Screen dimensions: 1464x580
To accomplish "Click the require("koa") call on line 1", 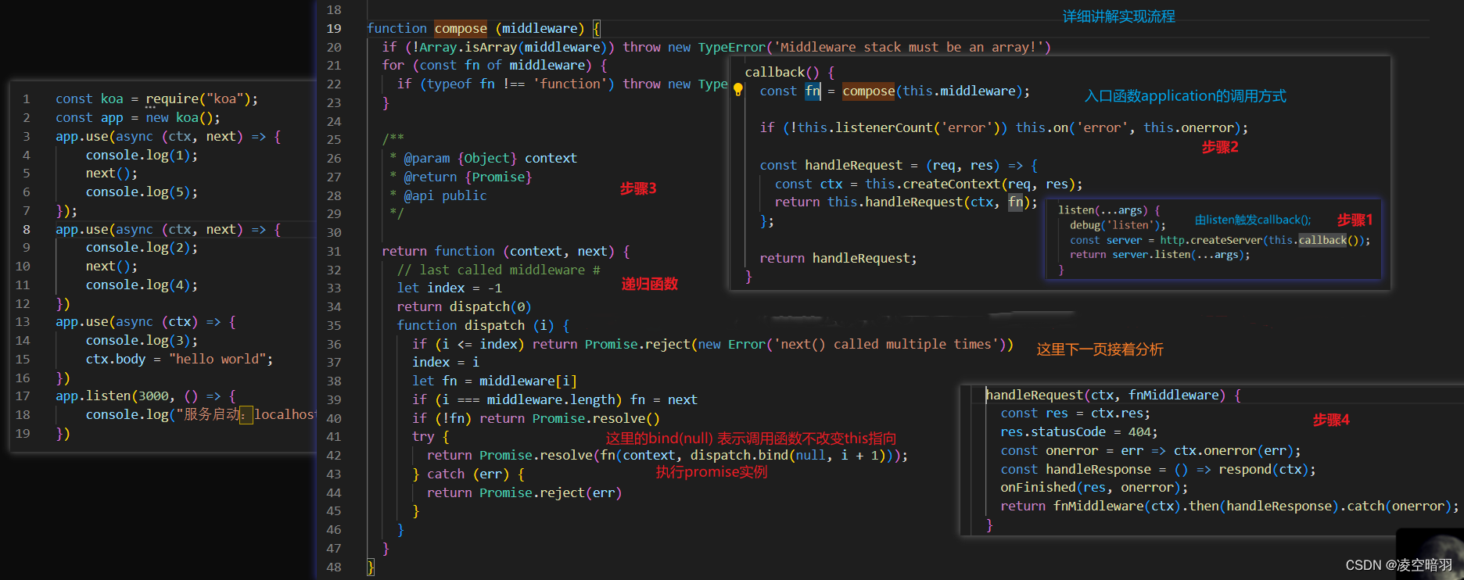I will pyautogui.click(x=202, y=99).
